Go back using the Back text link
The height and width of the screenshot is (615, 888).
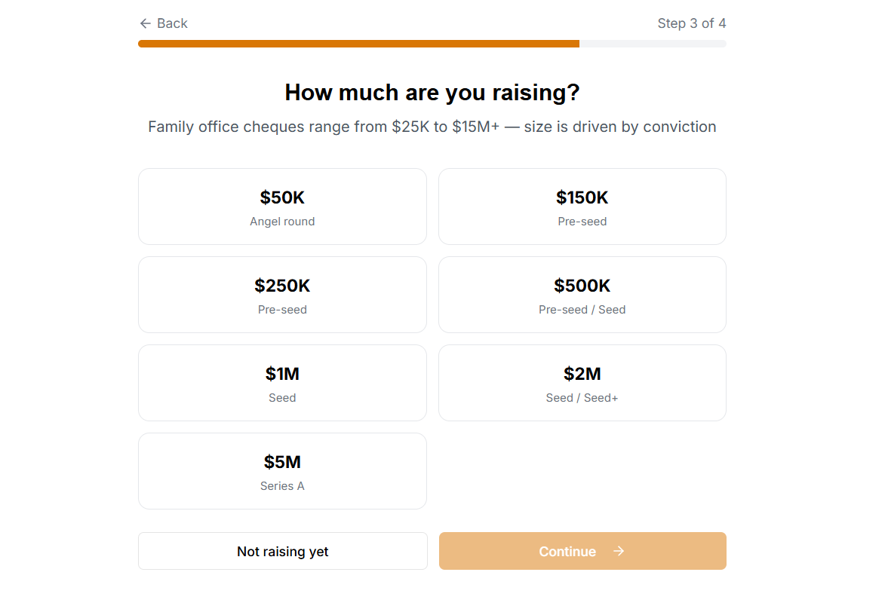(x=172, y=23)
